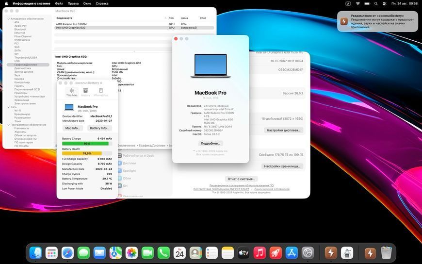Image resolution: width=422 pixels, height=264 pixels.
Task: Open the green Phone app in Dock
Action: coord(163,253)
